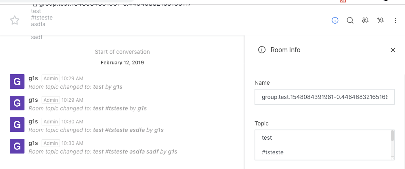Click the Topic text area scrollbar
Image resolution: width=405 pixels, height=169 pixels.
click(x=392, y=136)
